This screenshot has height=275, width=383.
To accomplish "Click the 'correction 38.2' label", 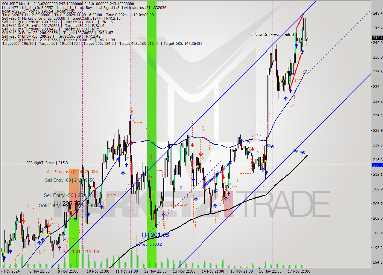I will 149,244.
